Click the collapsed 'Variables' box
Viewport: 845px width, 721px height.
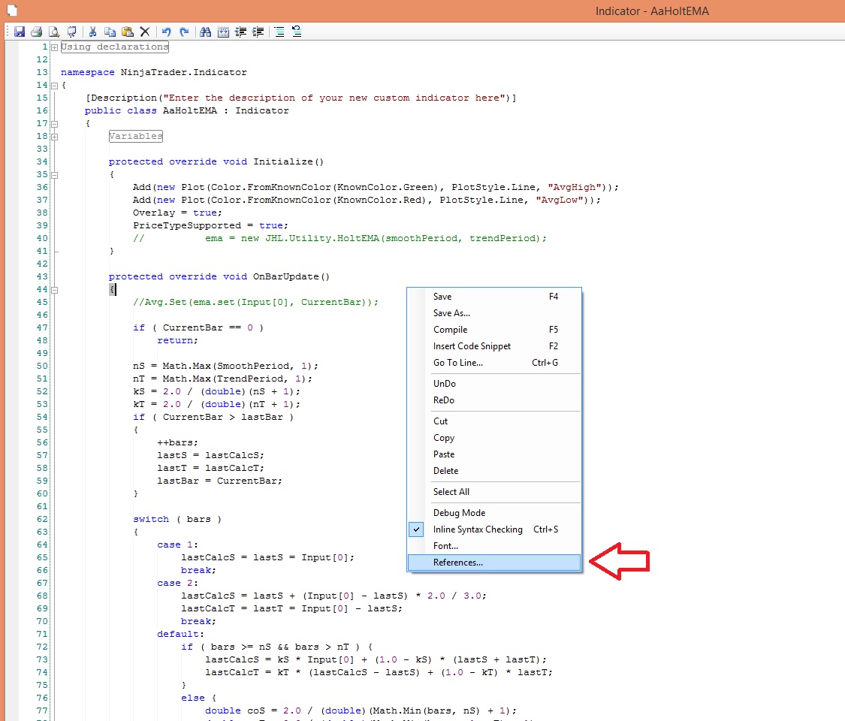point(136,137)
